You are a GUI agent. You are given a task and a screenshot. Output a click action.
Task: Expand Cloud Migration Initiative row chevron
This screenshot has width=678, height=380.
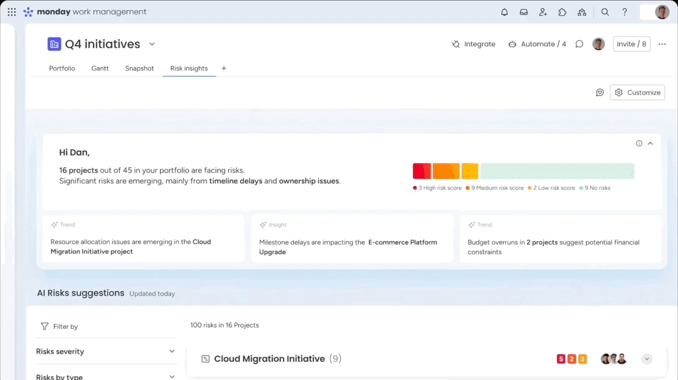647,359
